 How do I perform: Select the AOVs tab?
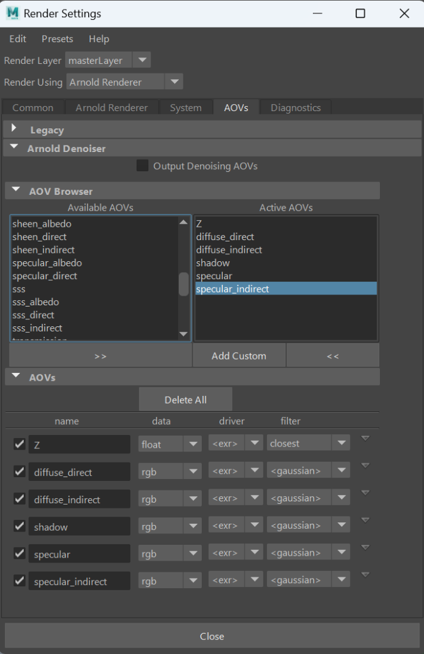(236, 107)
